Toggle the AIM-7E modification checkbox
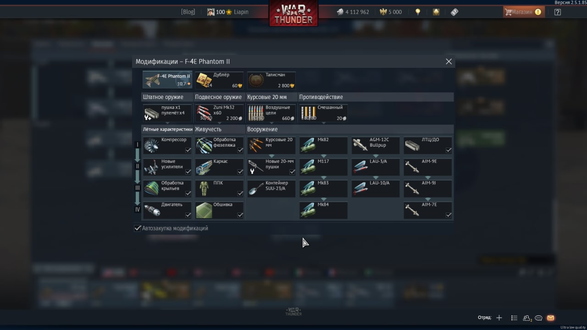This screenshot has height=330, width=587. 449,215
